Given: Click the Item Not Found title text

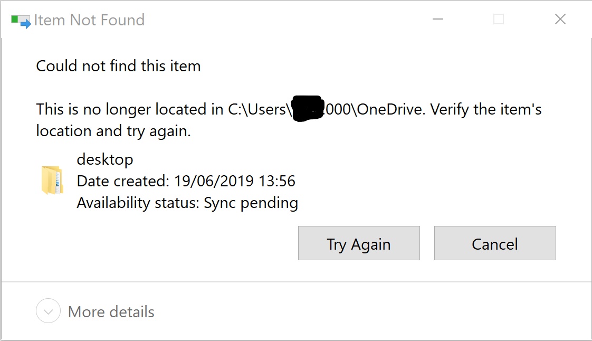Looking at the screenshot, I should pyautogui.click(x=89, y=20).
